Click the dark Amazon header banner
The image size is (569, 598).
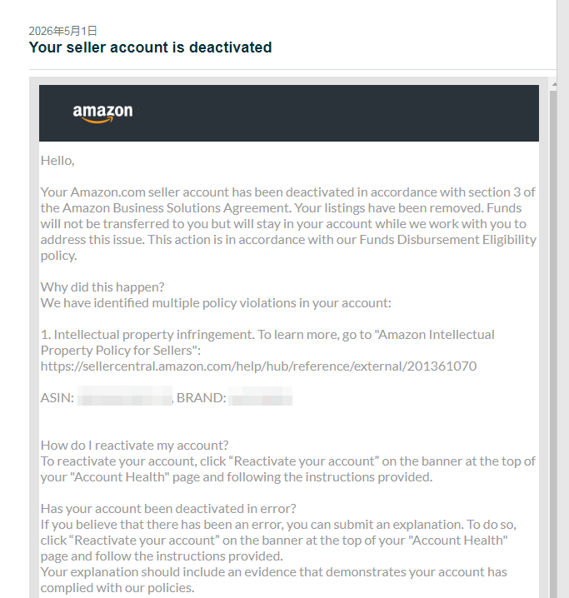click(x=289, y=113)
